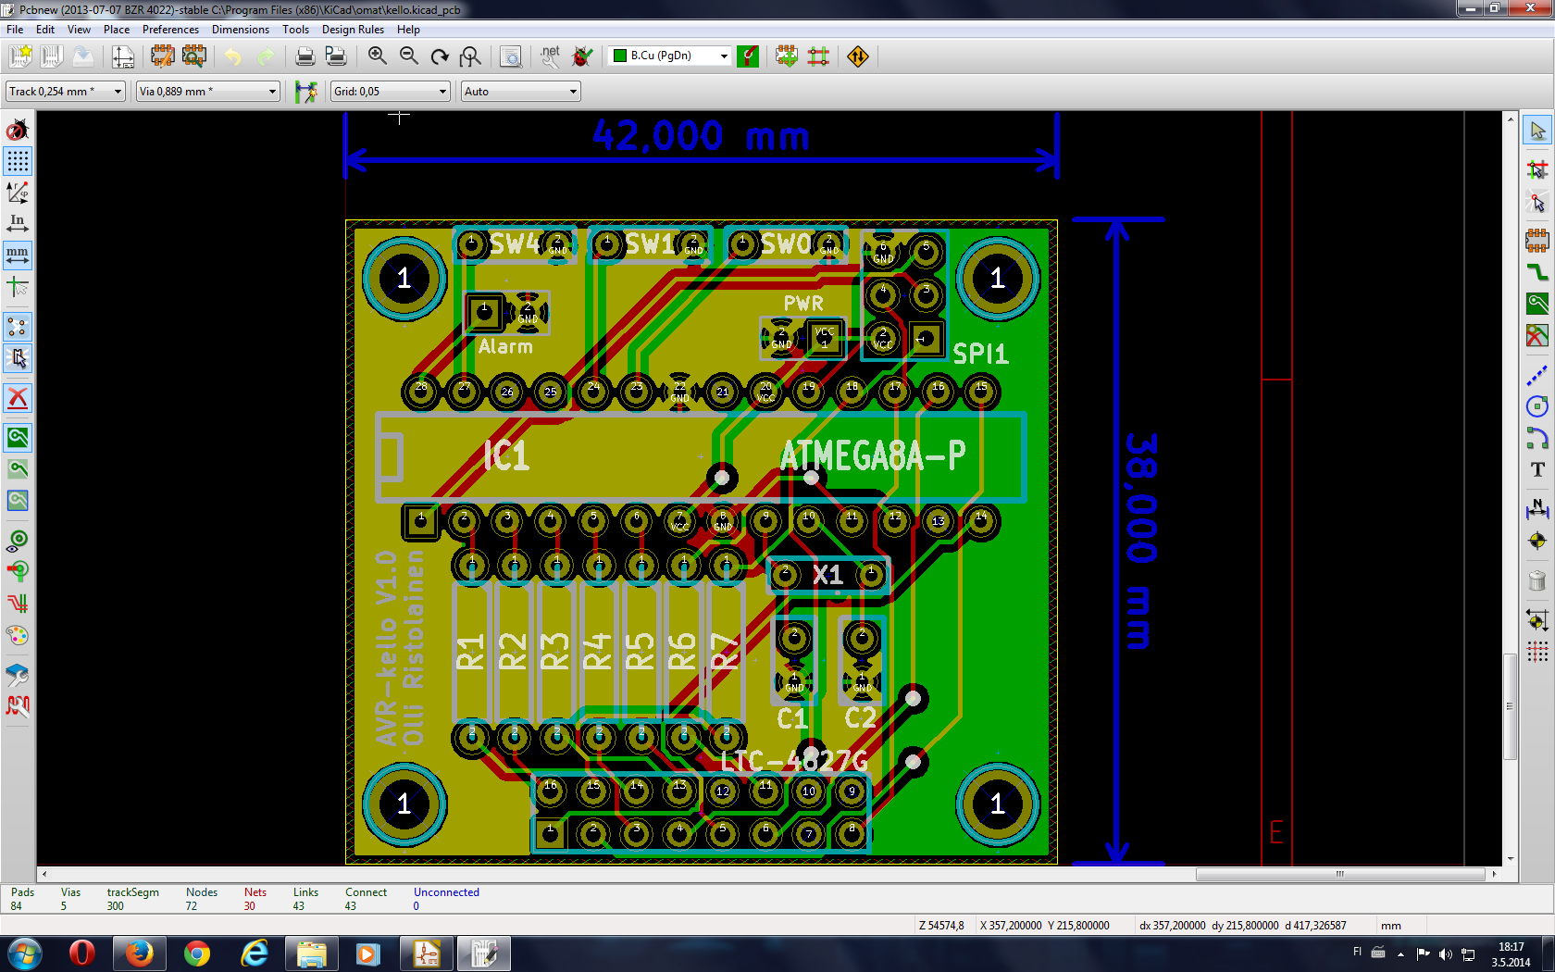Open the Dimensions menu
The width and height of the screenshot is (1555, 972).
tap(240, 30)
